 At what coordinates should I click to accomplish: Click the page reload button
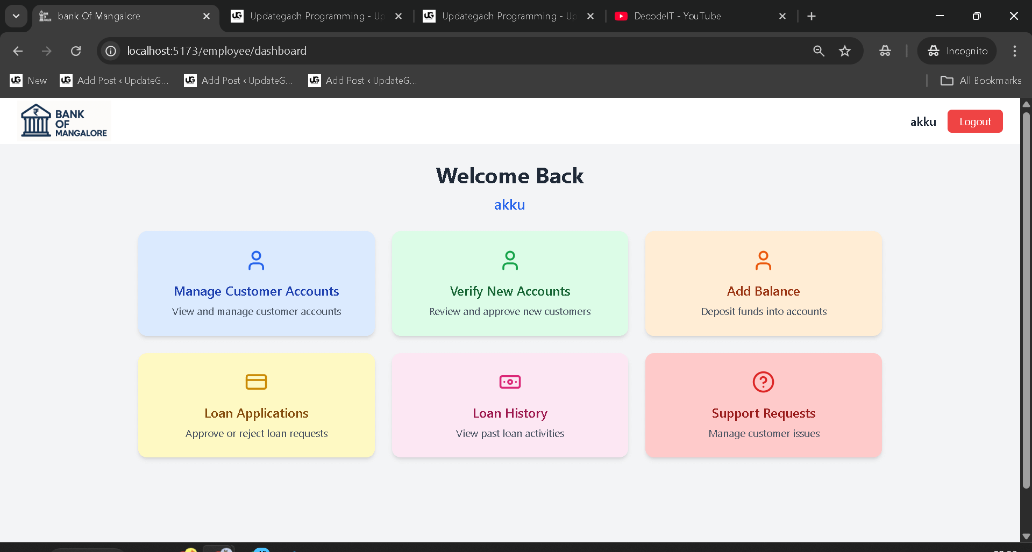click(x=76, y=51)
